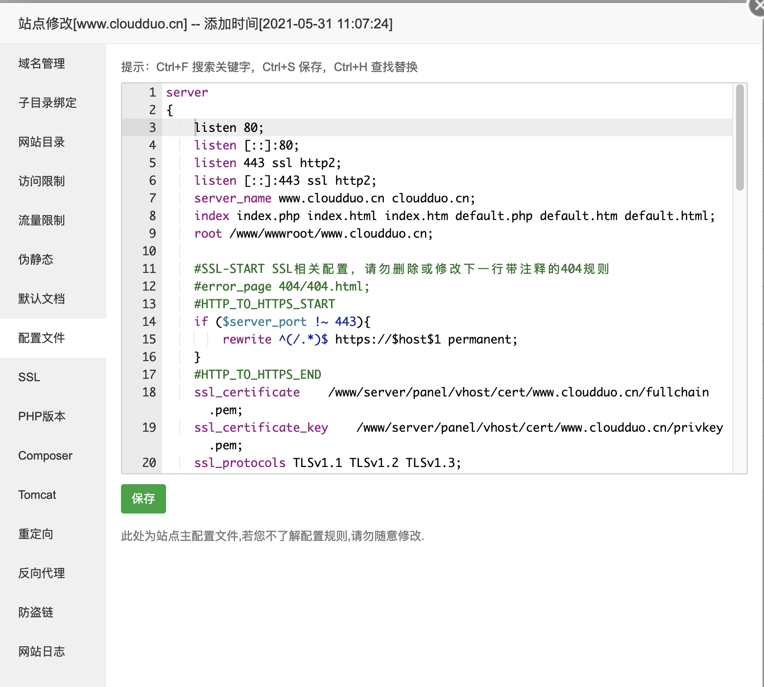This screenshot has width=764, height=687.
Task: Switch to the SSL tab
Action: click(53, 377)
